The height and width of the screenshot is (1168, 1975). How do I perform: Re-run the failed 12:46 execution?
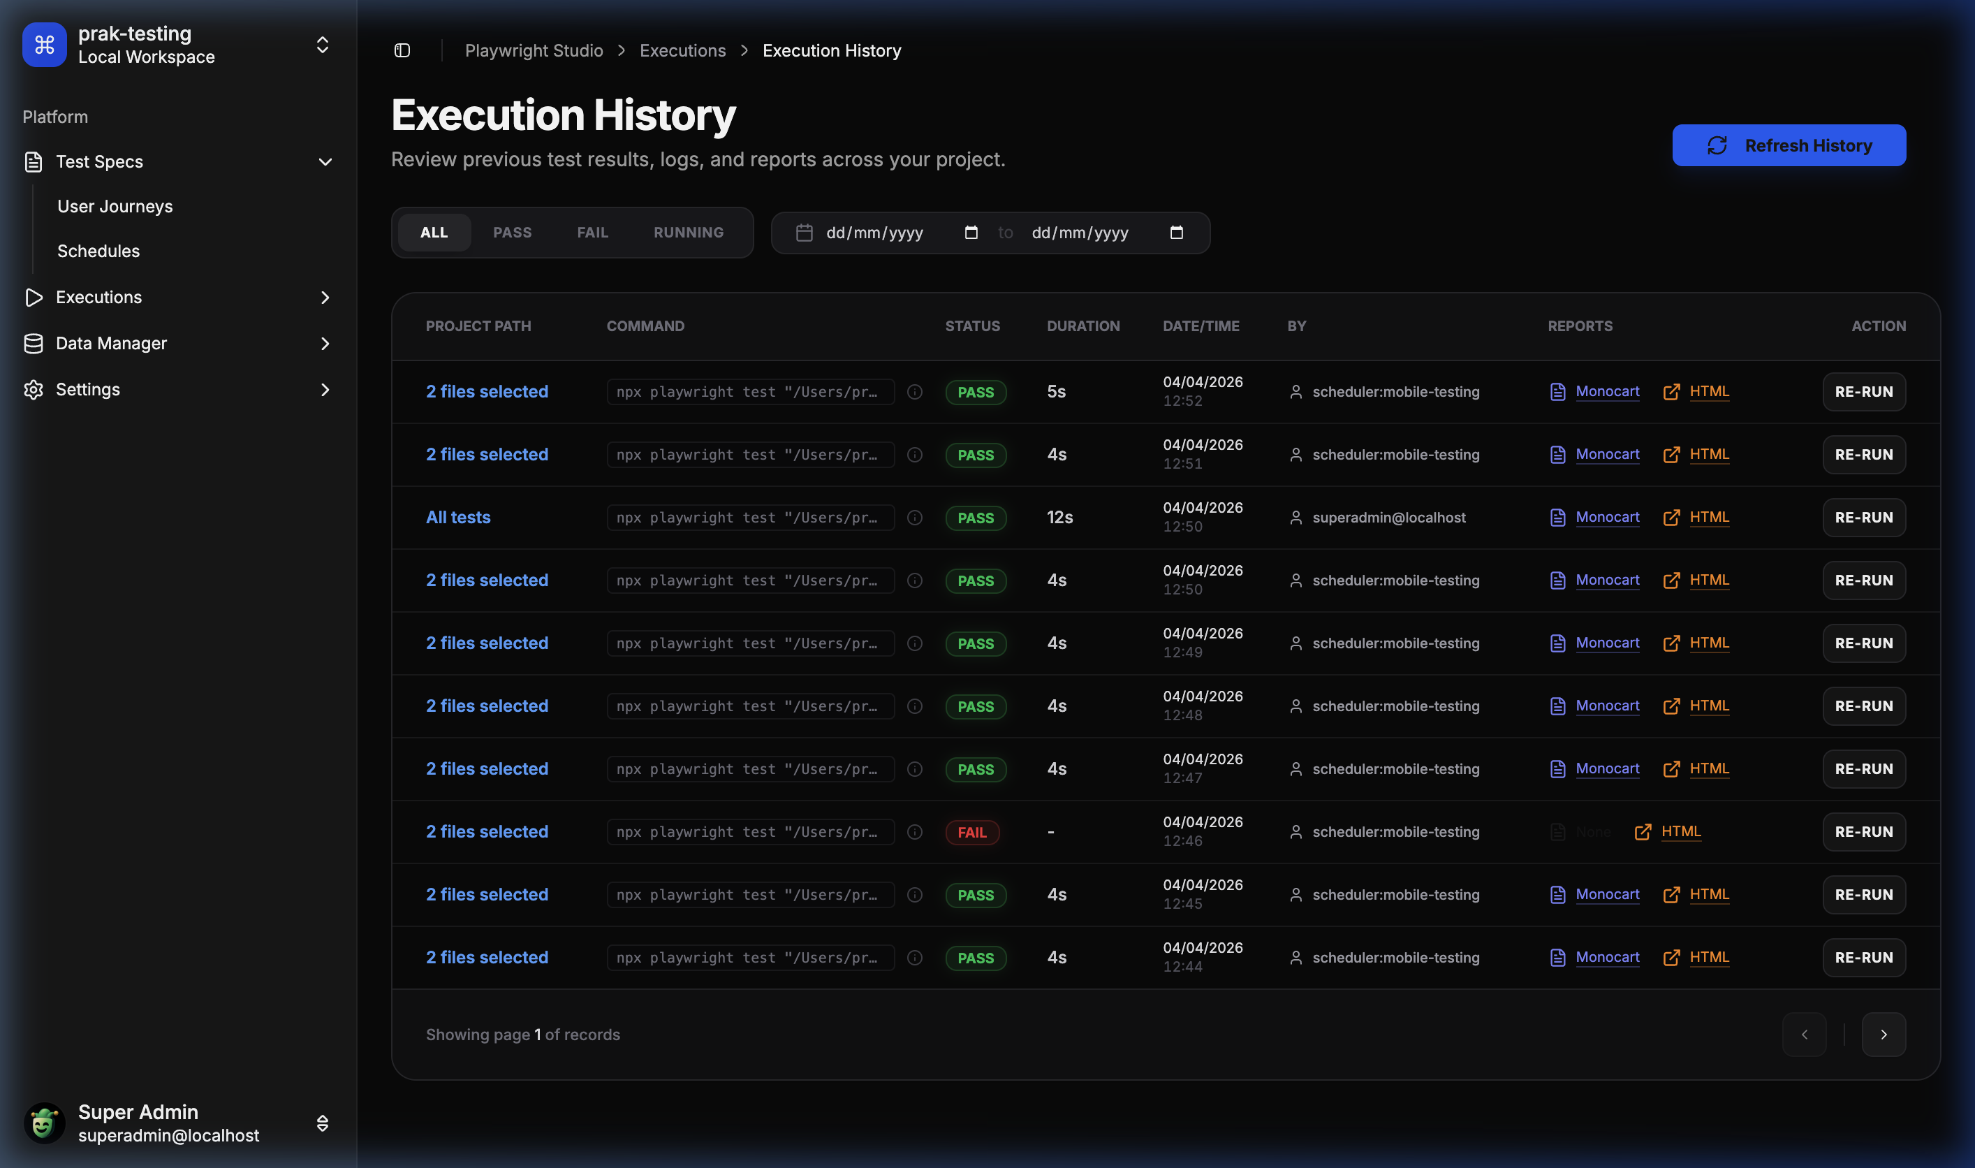point(1863,832)
